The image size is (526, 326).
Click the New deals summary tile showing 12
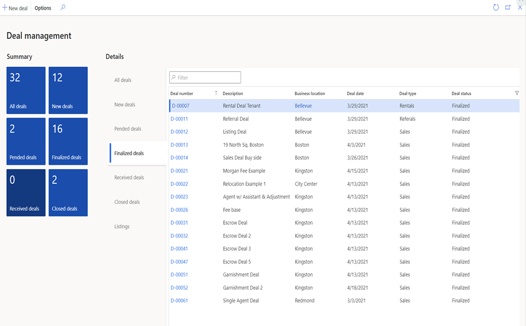[x=67, y=90]
